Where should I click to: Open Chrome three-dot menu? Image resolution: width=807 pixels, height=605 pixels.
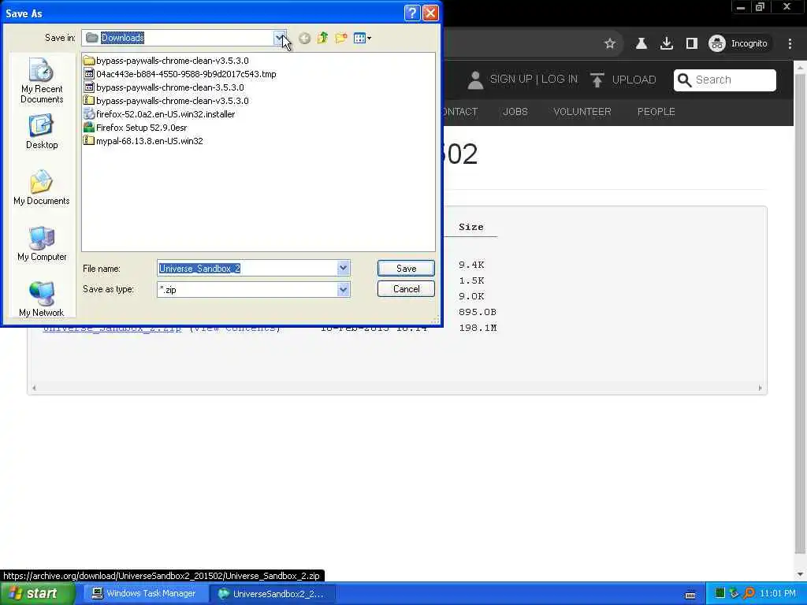coord(790,44)
